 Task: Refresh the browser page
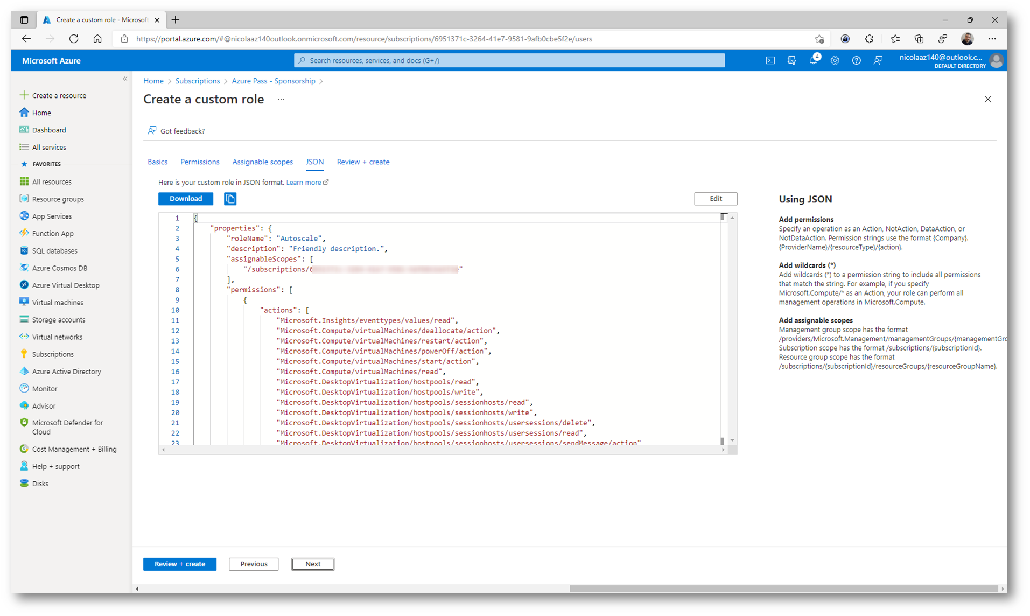[74, 39]
